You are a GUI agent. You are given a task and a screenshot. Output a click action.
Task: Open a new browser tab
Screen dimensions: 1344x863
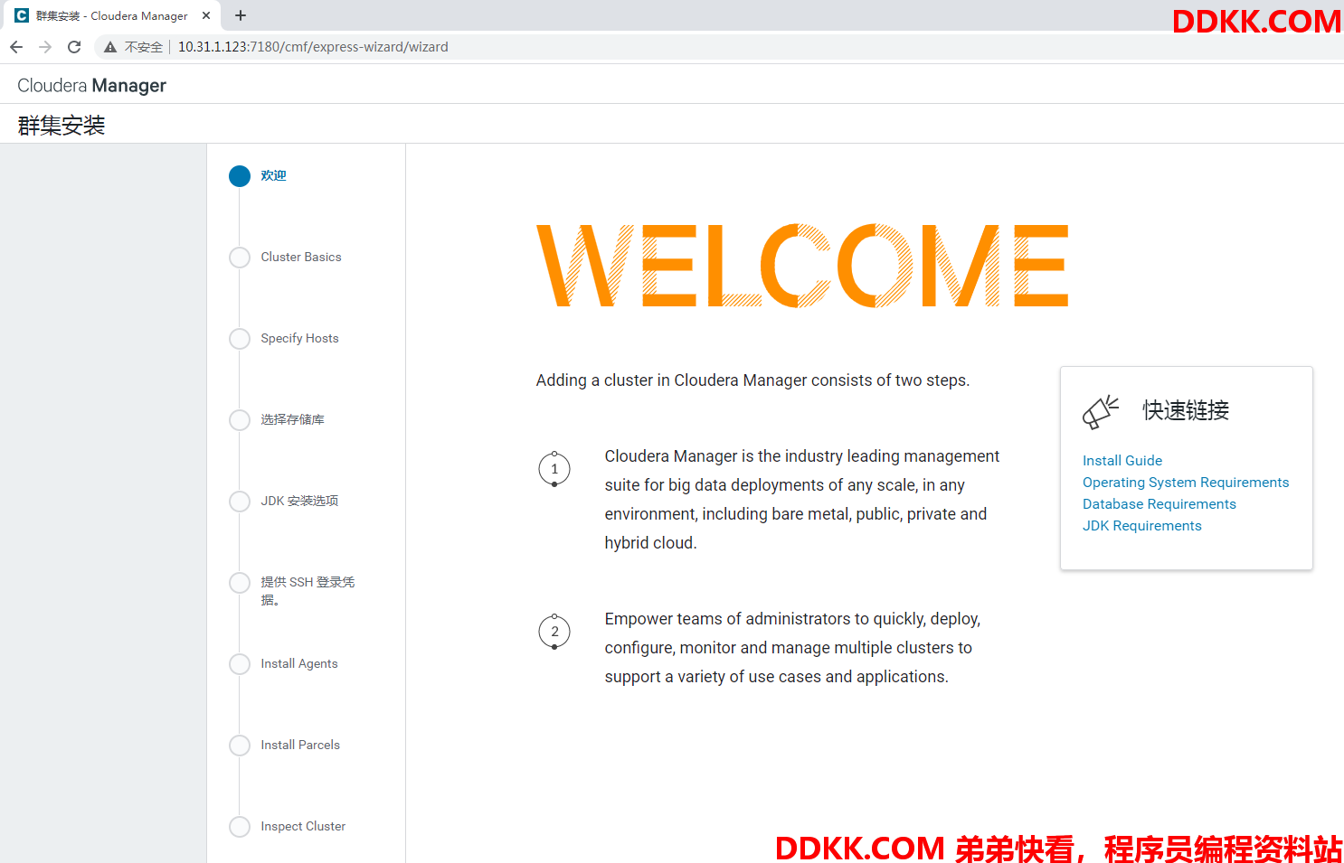(241, 15)
